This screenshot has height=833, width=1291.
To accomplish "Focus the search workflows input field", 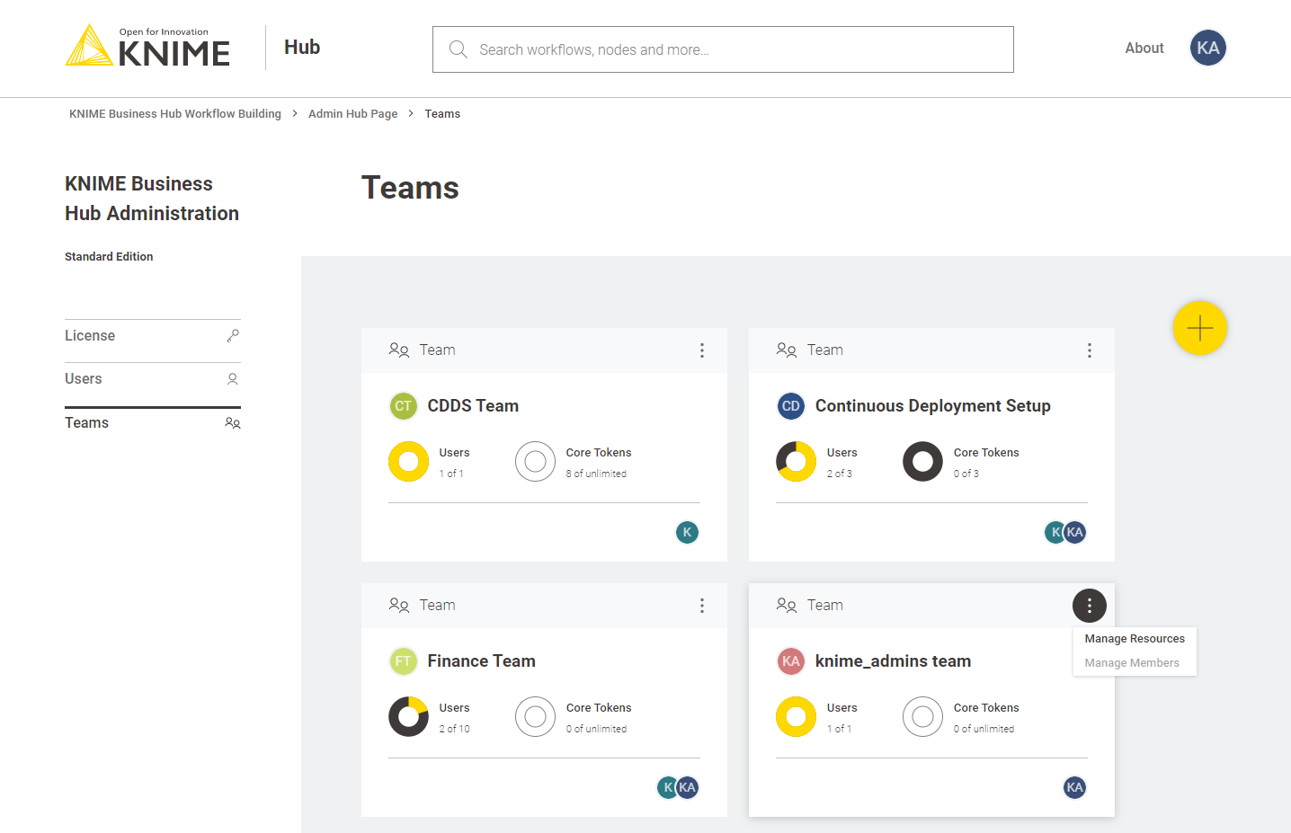I will pyautogui.click(x=723, y=49).
